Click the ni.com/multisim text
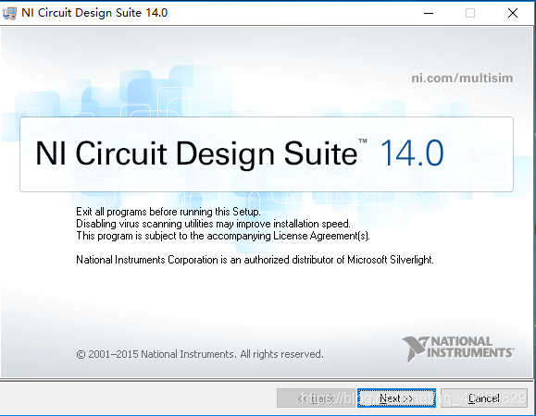Image resolution: width=536 pixels, height=416 pixels. pyautogui.click(x=462, y=79)
